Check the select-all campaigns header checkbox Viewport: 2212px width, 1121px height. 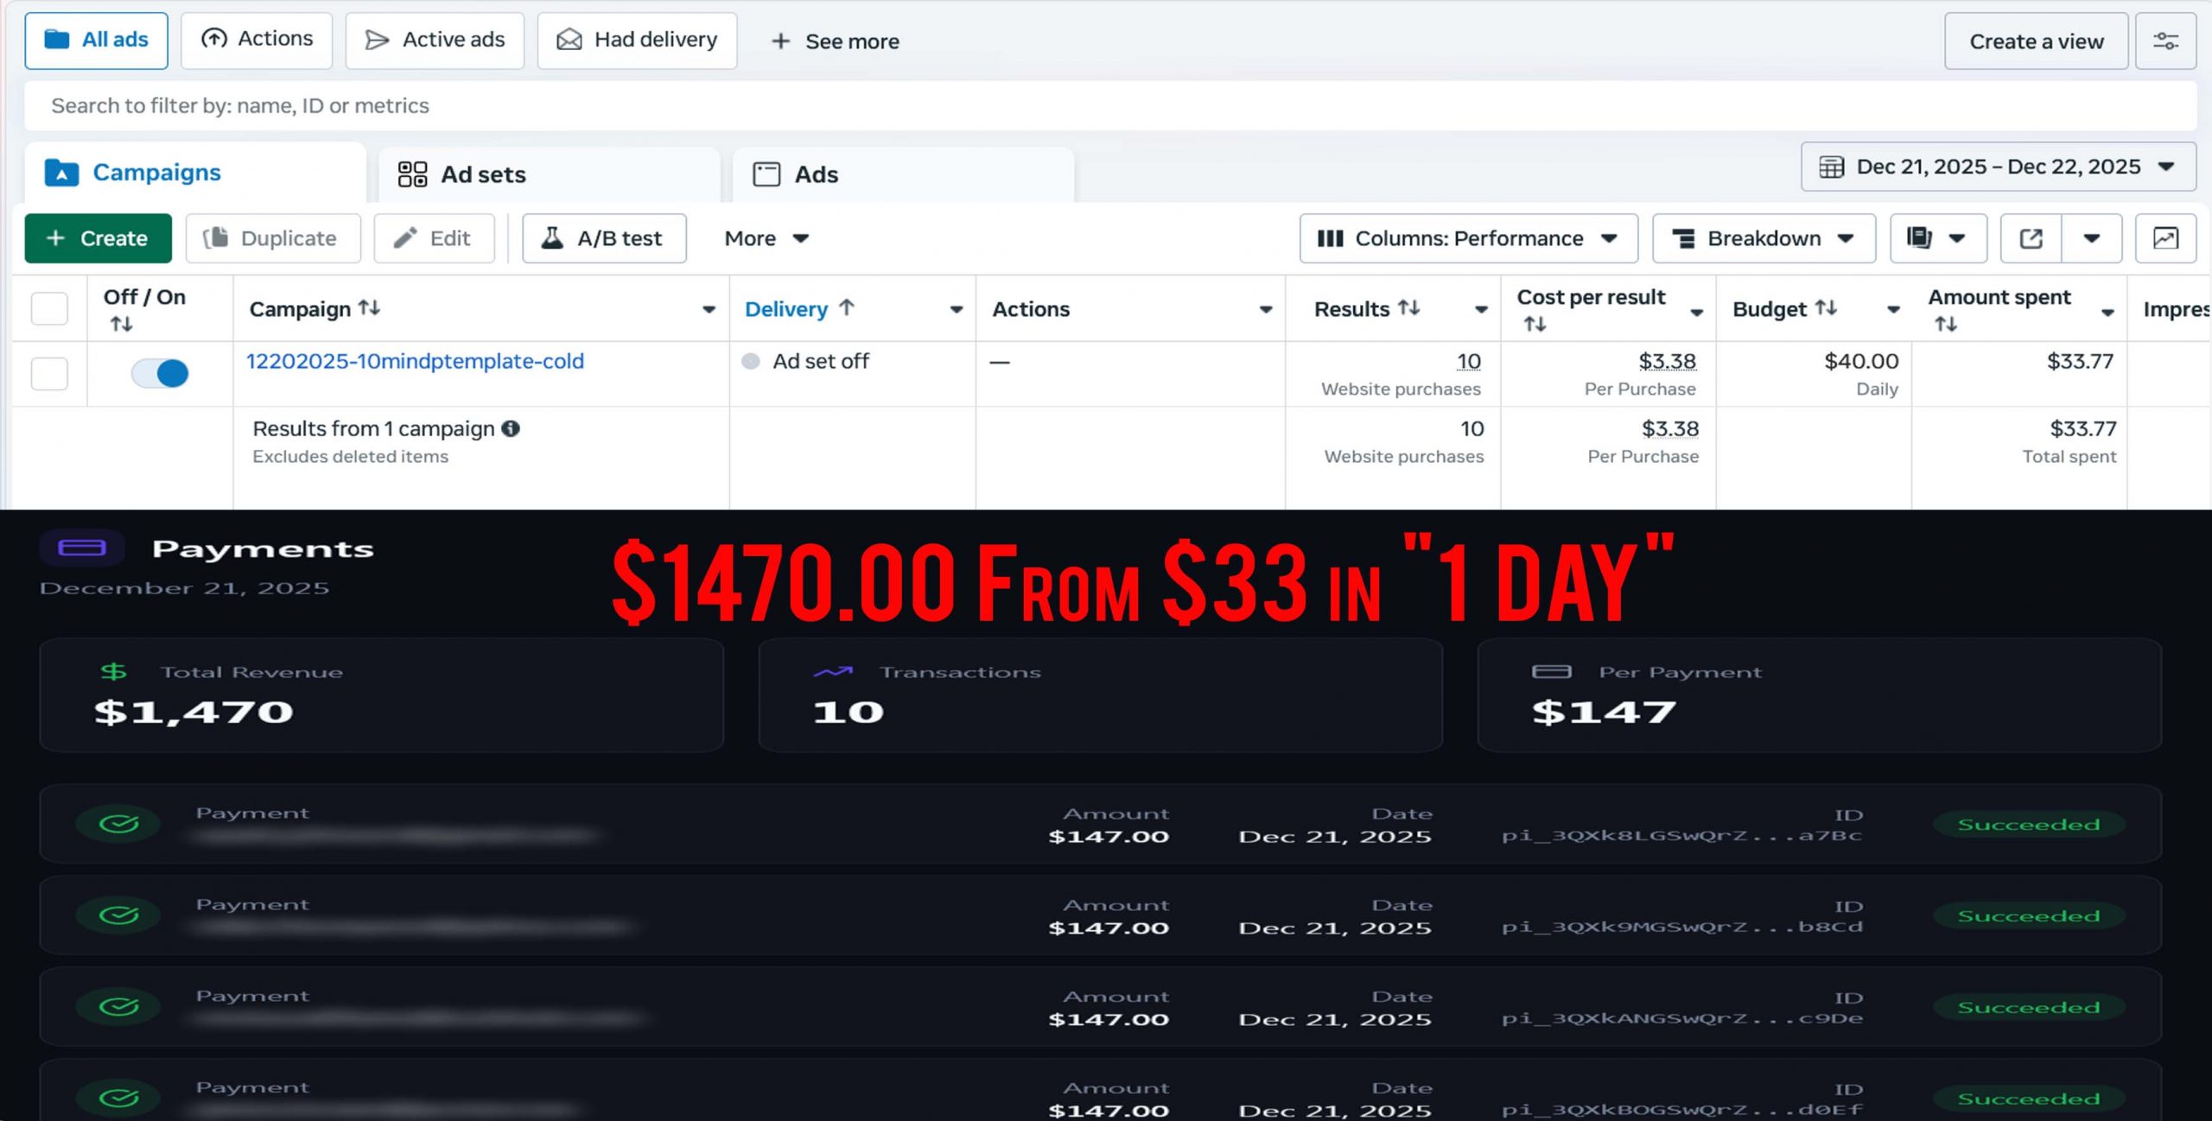[49, 308]
